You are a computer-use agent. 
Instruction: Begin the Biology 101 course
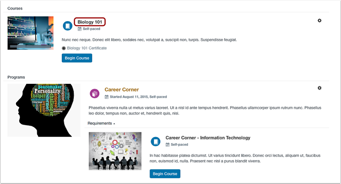tap(77, 58)
